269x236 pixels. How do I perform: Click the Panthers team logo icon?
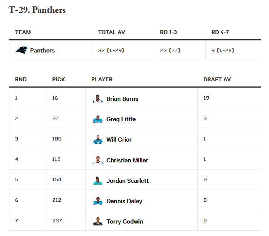coord(21,50)
